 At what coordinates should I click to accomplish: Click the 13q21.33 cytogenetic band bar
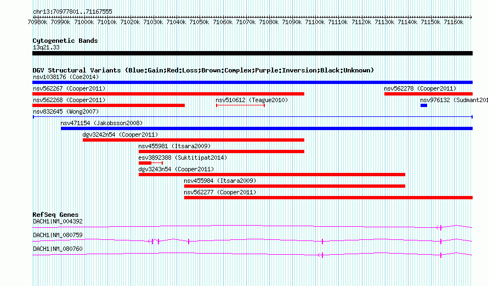click(252, 53)
